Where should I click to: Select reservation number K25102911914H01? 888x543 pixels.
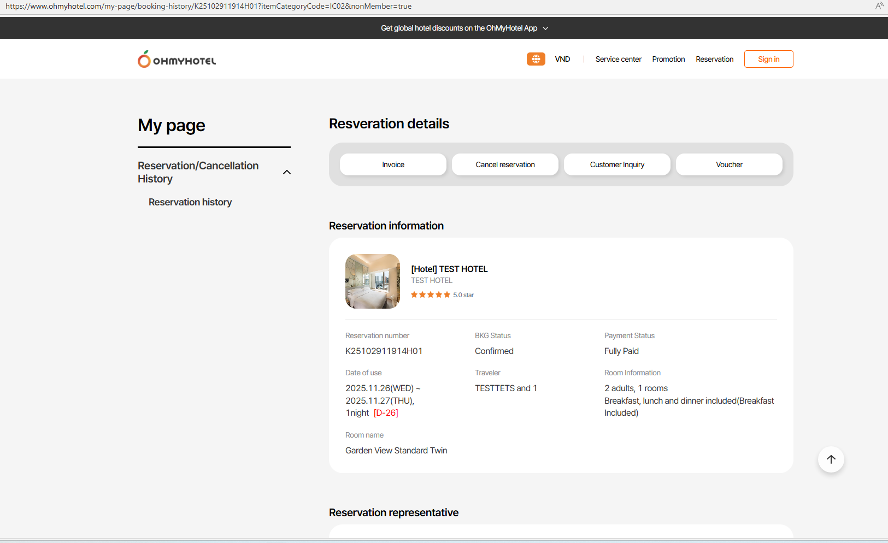point(384,351)
